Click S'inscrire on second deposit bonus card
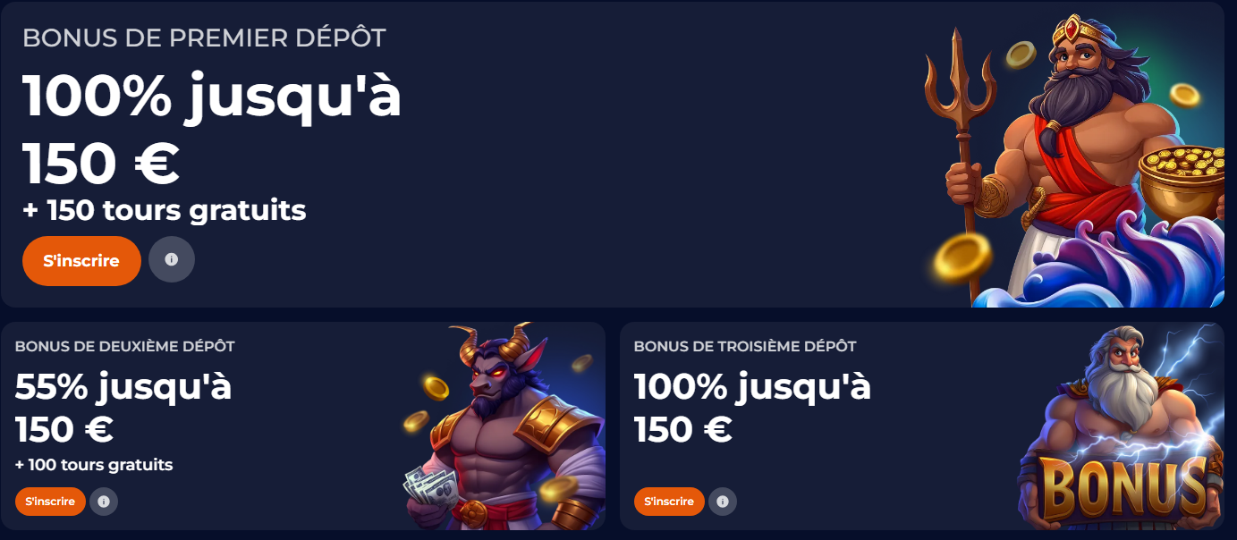 coord(50,502)
